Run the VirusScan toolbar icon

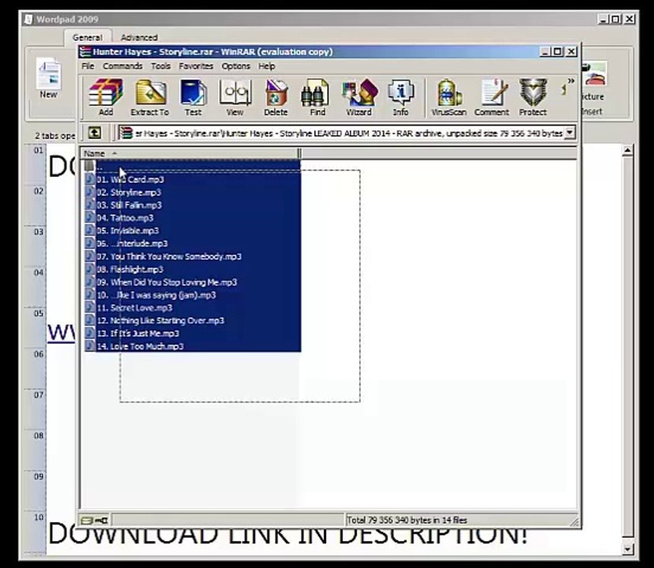point(449,92)
